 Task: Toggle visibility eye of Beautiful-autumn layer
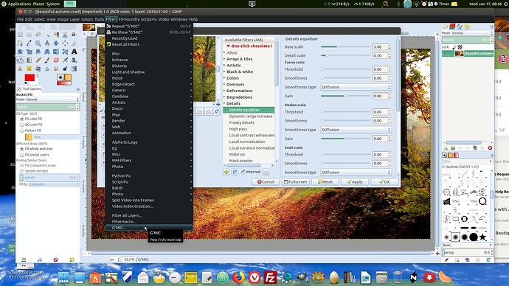tap(445, 54)
